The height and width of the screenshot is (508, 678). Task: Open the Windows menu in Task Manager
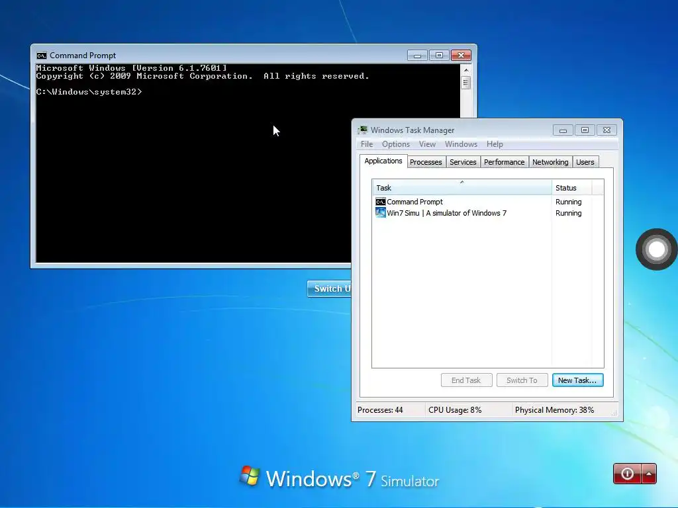461,144
